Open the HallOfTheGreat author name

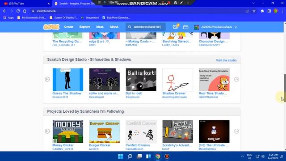[208, 97]
